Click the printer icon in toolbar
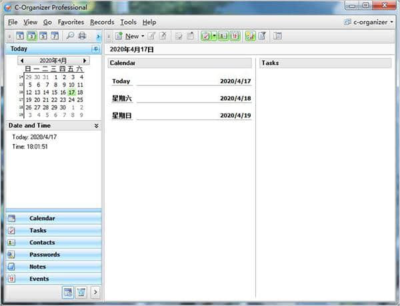 (82, 36)
